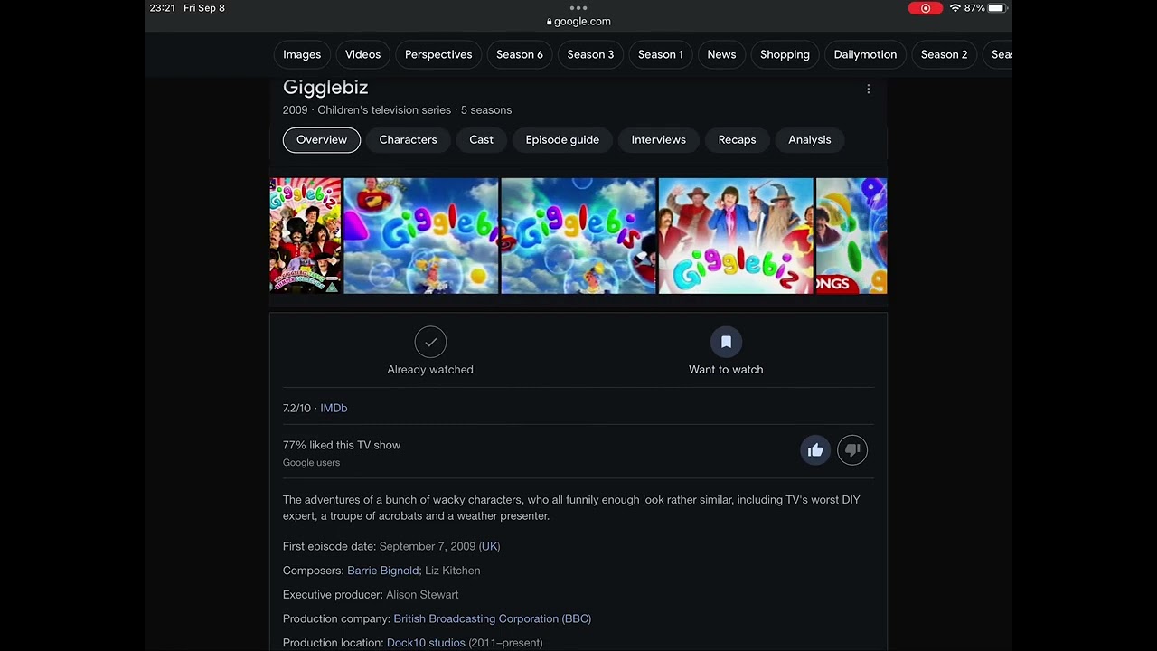The width and height of the screenshot is (1157, 651).
Task: Filter results by Videos
Action: (362, 54)
